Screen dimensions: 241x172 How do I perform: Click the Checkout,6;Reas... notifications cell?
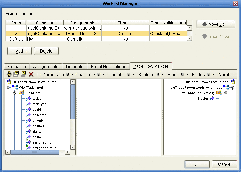168,34
